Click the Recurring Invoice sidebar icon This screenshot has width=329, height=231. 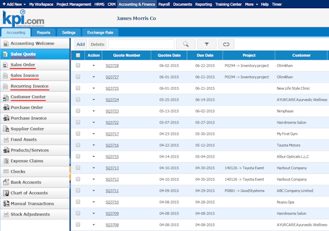tap(5, 86)
